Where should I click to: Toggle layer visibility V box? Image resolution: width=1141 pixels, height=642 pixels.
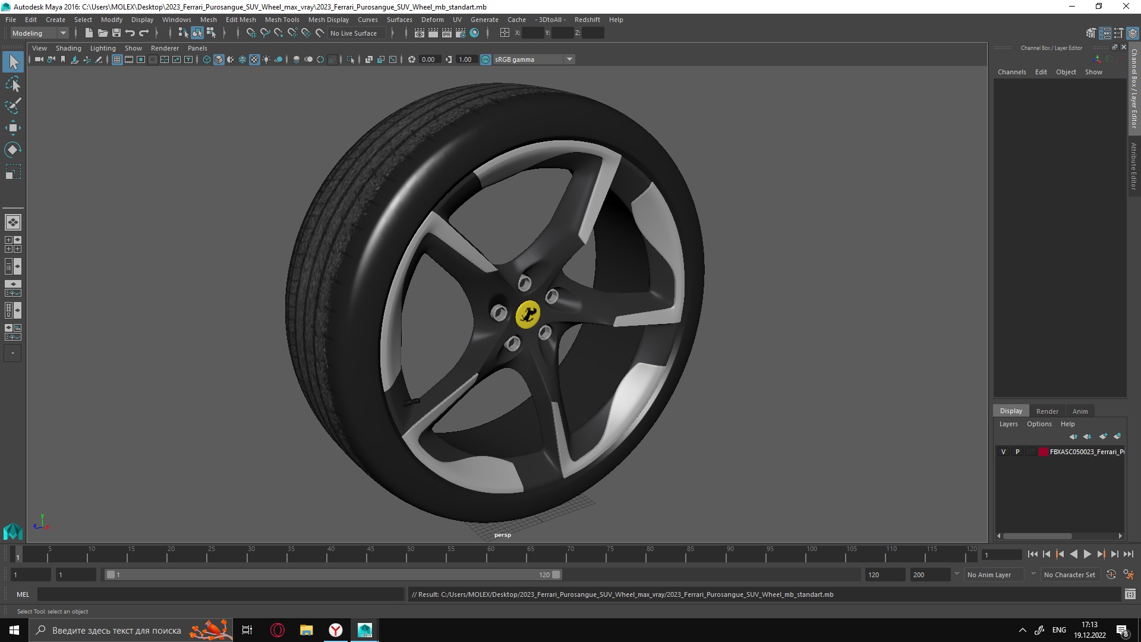click(1004, 452)
